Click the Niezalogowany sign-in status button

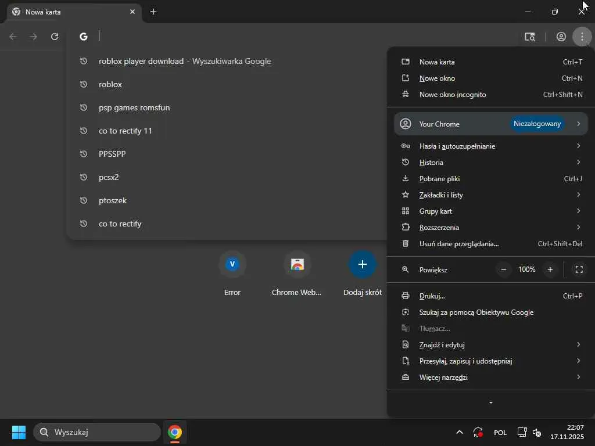coord(537,124)
